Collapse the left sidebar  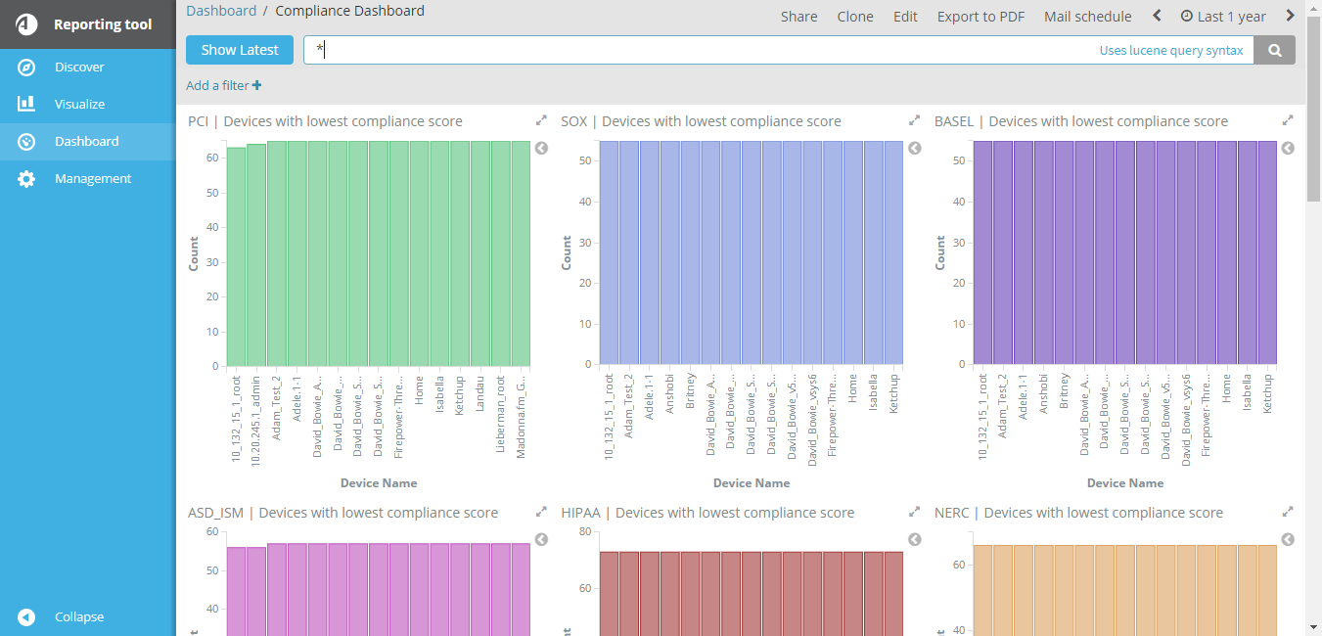27,617
